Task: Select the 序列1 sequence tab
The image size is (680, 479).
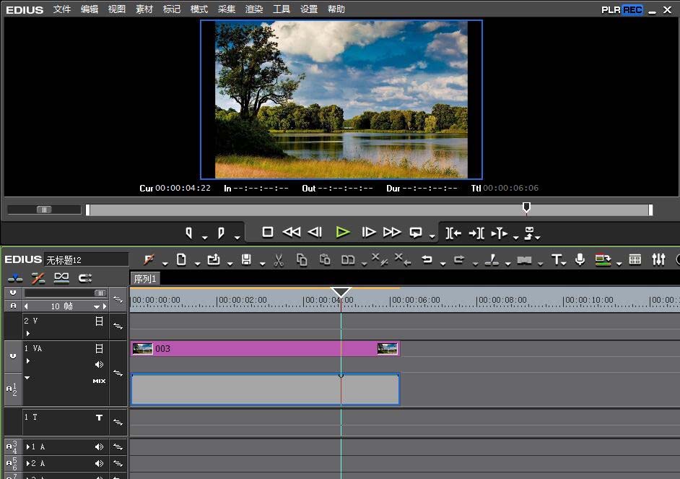Action: point(145,279)
